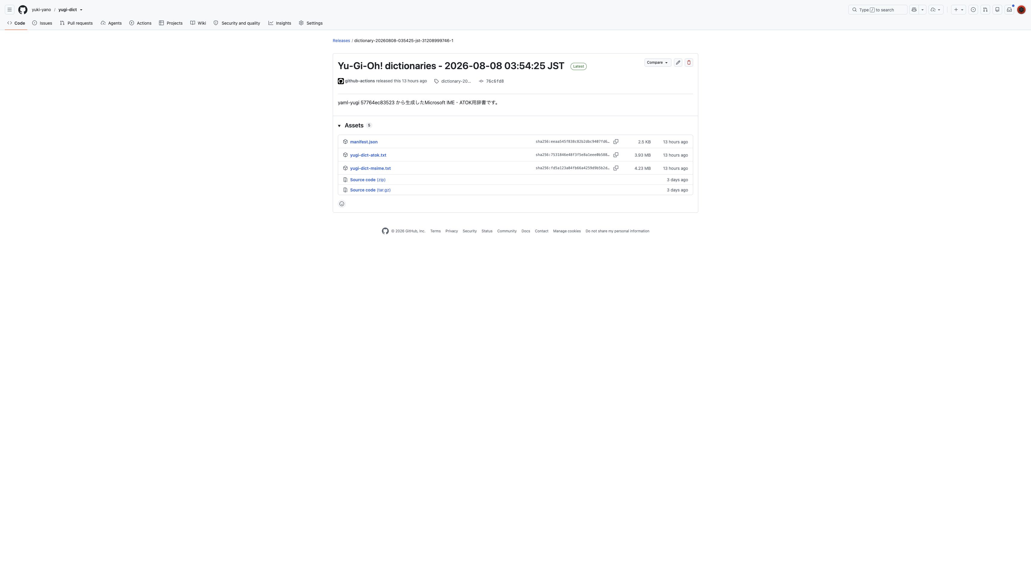The image size is (1031, 587).
Task: Open the hamburger navigation menu
Action: coord(10,10)
